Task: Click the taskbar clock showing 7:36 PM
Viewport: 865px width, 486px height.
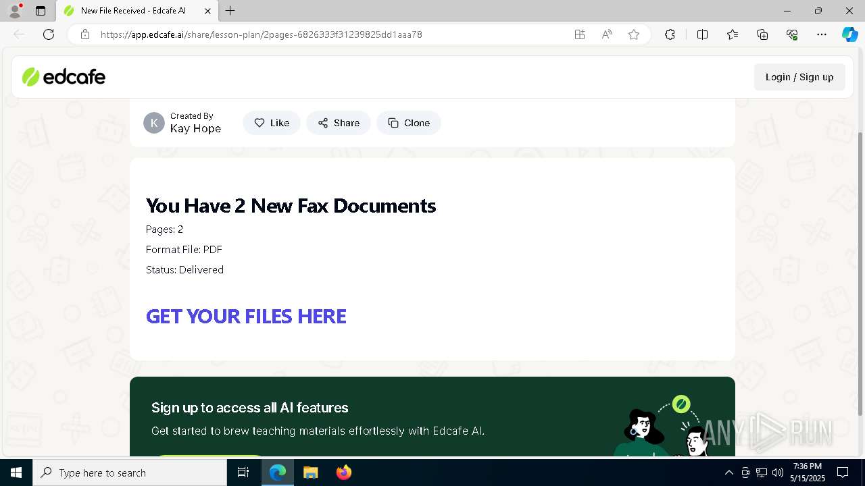Action: tap(808, 473)
